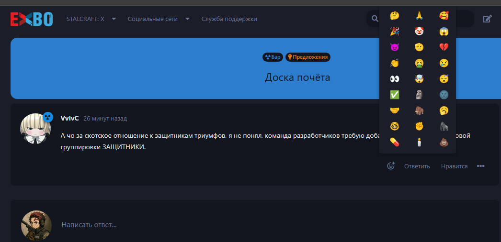Screen dimensions: 501x242
Task: Click the Доска почёта discussion title
Action: [x=297, y=77]
